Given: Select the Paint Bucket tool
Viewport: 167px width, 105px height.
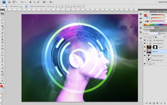Looking at the screenshot, I should [2, 49].
